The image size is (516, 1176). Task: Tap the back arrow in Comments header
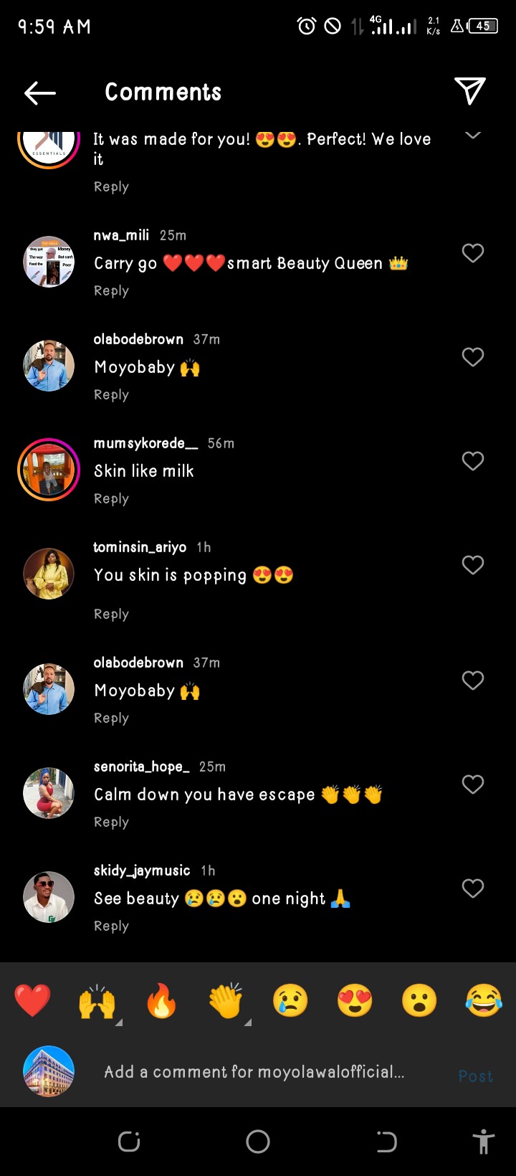pyautogui.click(x=40, y=93)
